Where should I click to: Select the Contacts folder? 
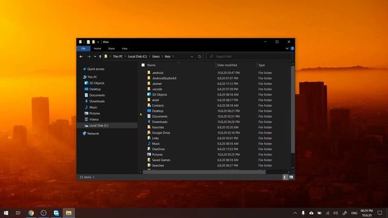(158, 105)
